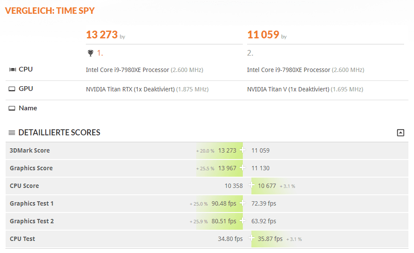The height and width of the screenshot is (253, 414).
Task: Click the plus icon in CPU Score row
Action: 251,185
